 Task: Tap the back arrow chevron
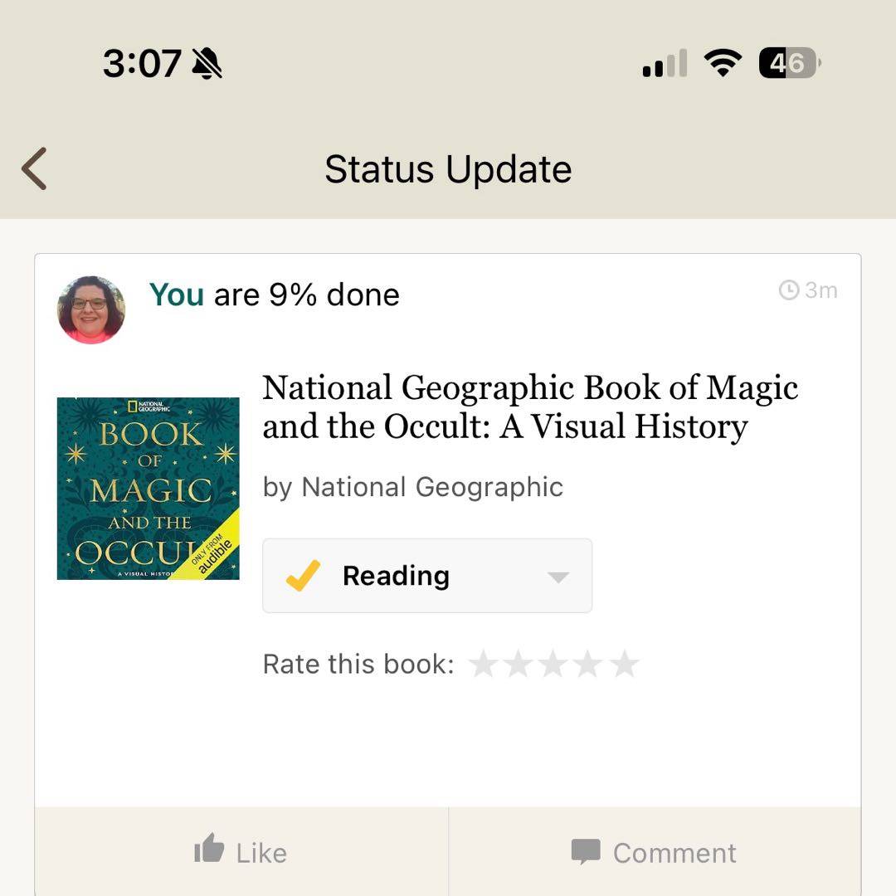coord(34,169)
